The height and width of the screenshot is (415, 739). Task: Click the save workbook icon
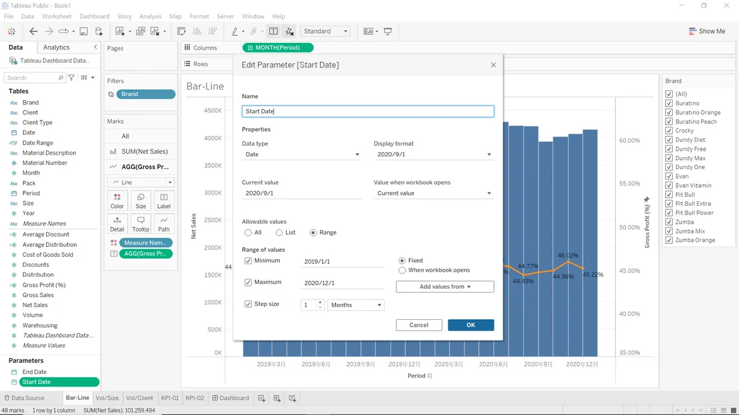click(x=83, y=32)
